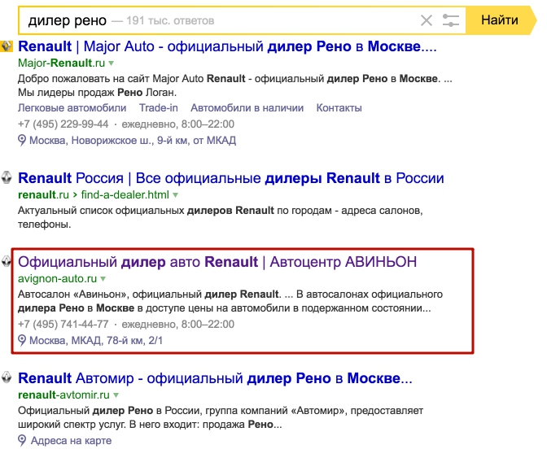Click the Авиньон result favicon
The height and width of the screenshot is (458, 547).
7,262
